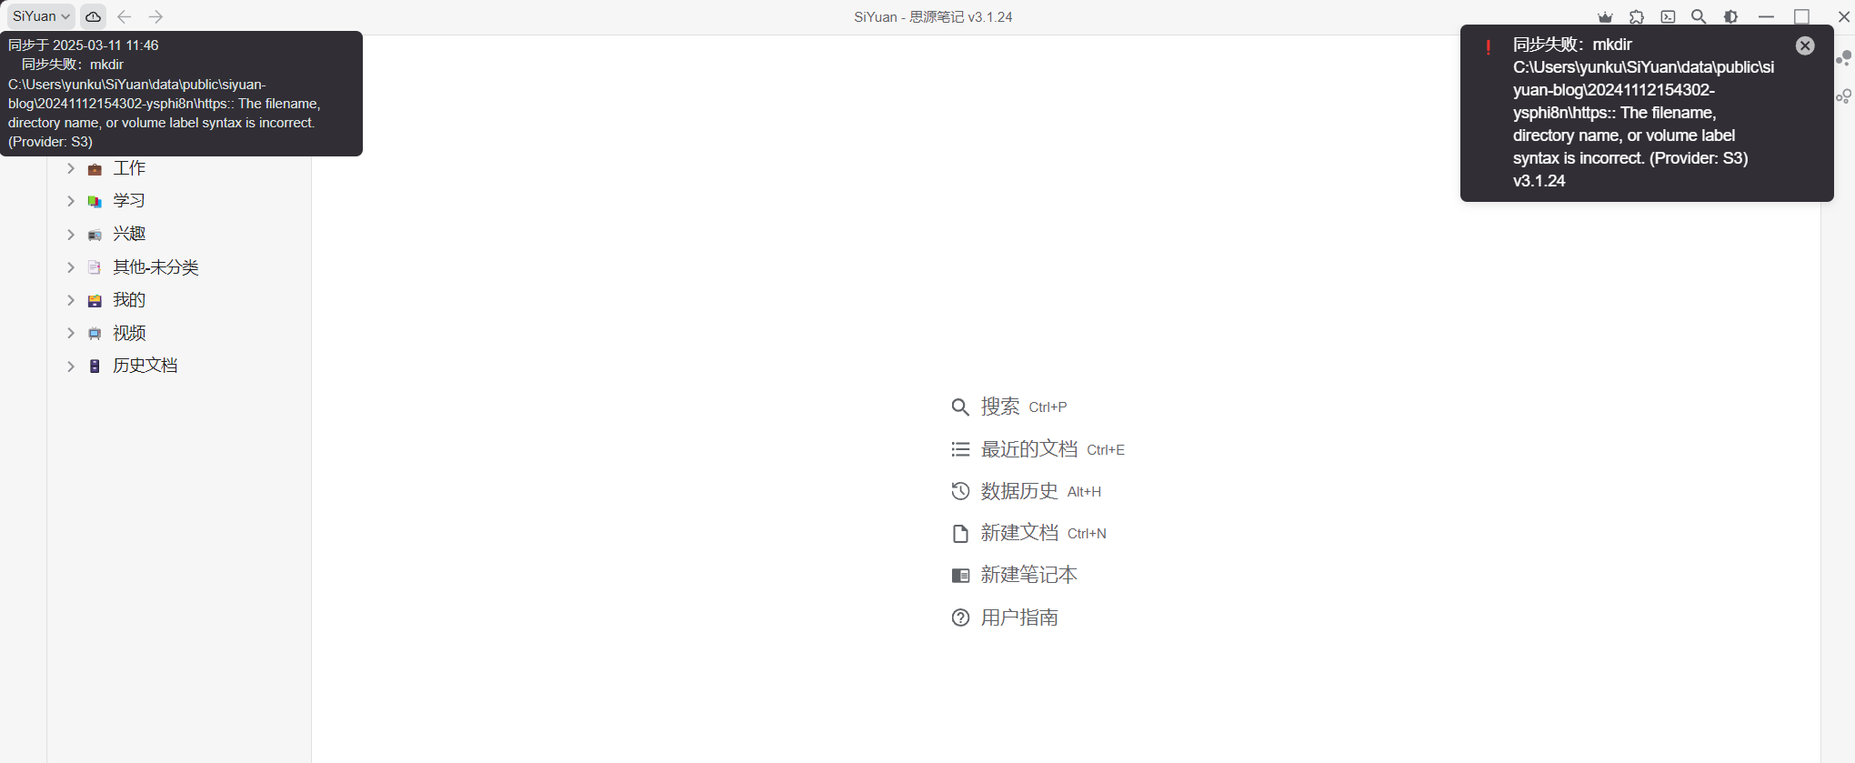Screen dimensions: 1855x763
Task: Open the SiYuan main menu dropdown
Action: (x=41, y=16)
